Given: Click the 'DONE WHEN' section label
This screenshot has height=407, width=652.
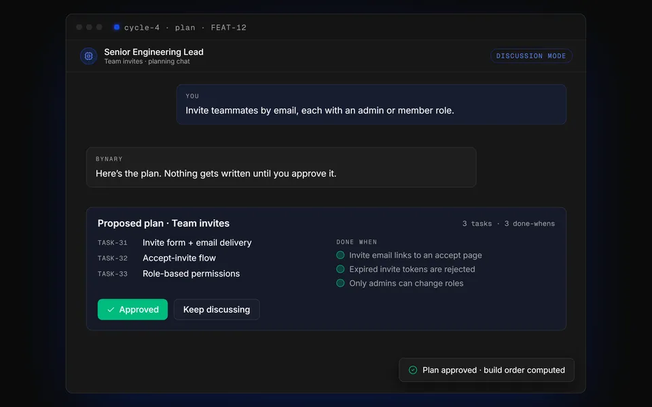Looking at the screenshot, I should [x=357, y=242].
